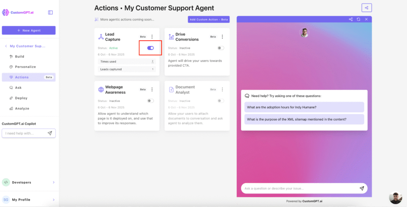Click the SG profile avatar
407x207 pixels.
click(6, 200)
